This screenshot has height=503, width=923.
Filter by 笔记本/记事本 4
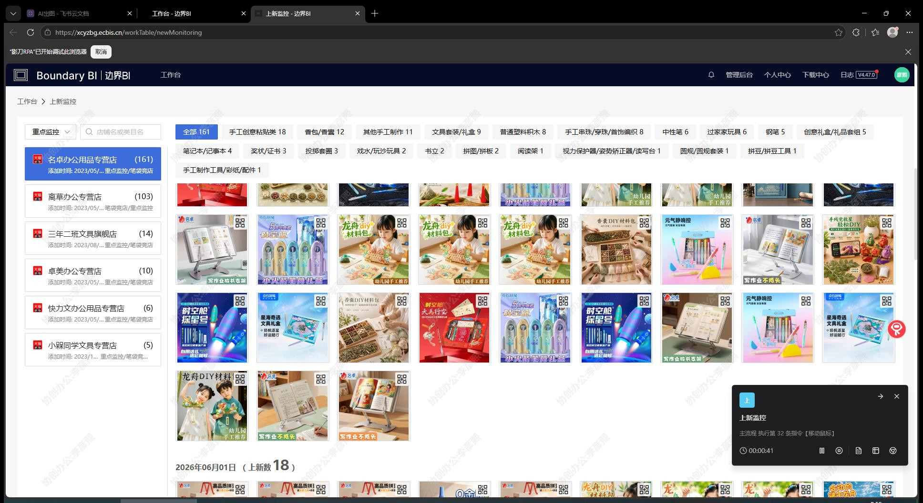coord(207,151)
